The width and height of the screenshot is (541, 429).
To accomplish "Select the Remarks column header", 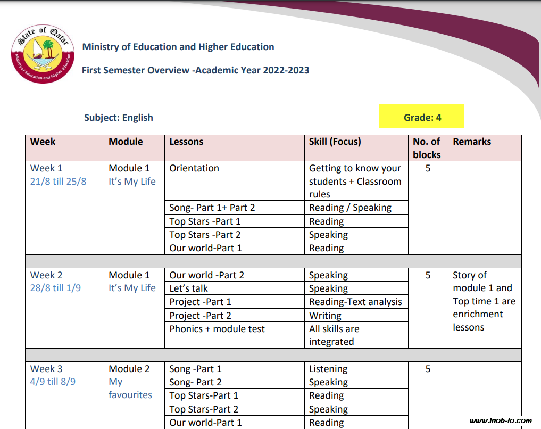I will (x=471, y=142).
